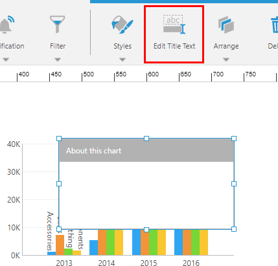Click the Styles text label
This screenshot has width=278, height=266.
pos(122,46)
